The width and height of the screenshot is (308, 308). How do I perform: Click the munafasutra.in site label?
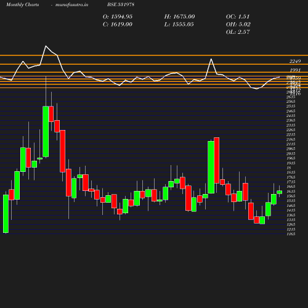[x=71, y=5]
